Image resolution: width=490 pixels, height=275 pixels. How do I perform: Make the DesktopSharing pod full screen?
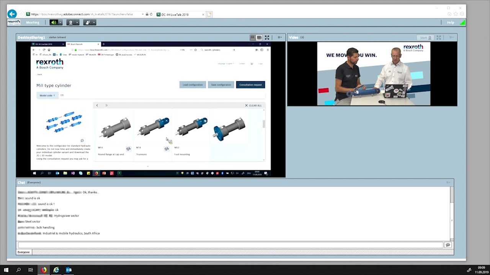coord(267,37)
